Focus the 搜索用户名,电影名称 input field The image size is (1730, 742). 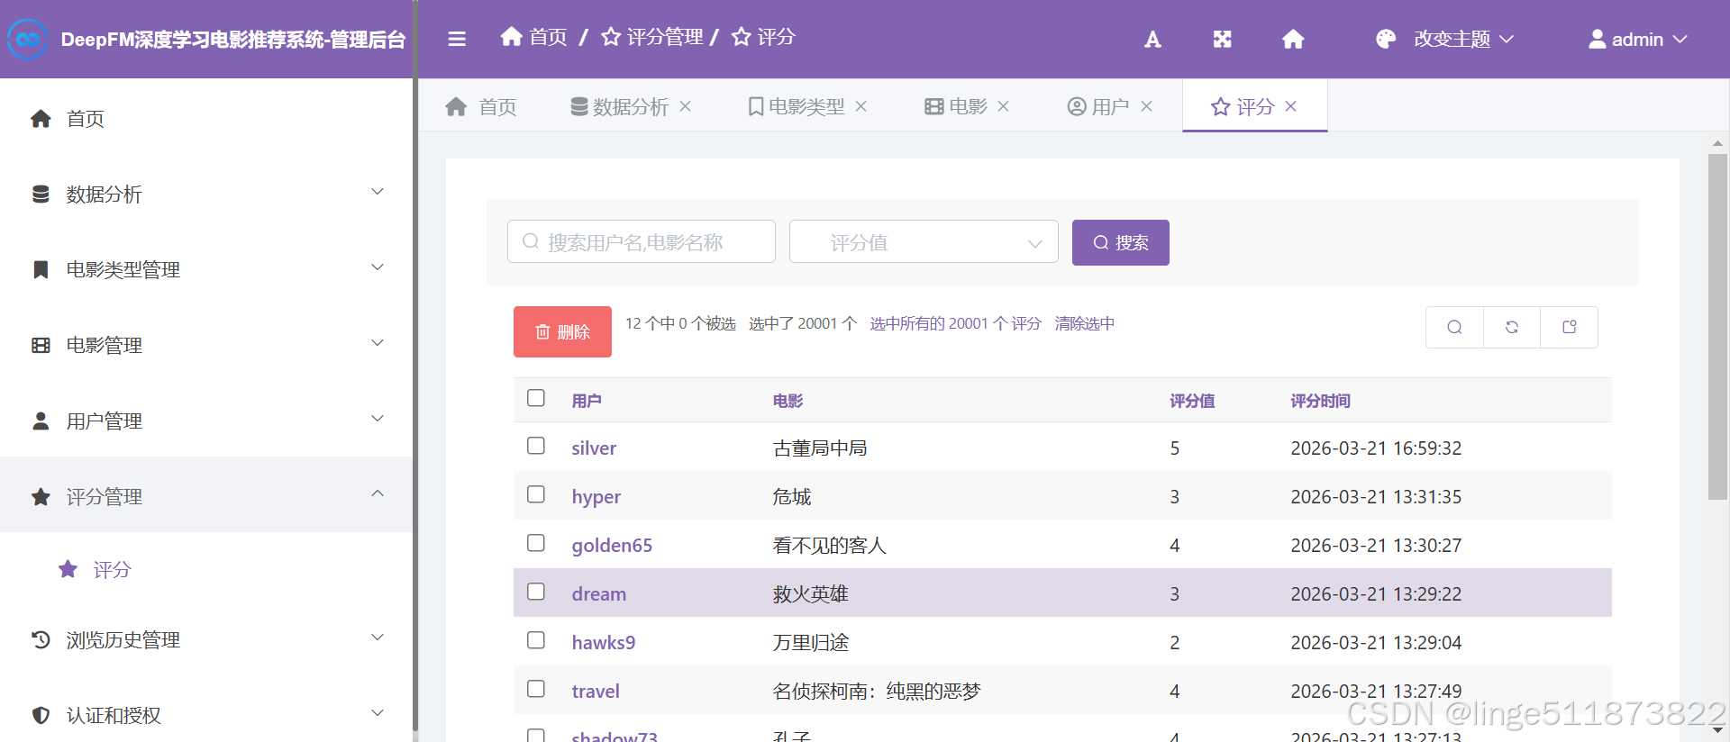point(642,241)
